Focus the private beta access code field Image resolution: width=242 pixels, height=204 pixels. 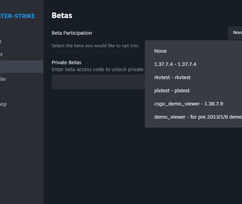coord(98,82)
